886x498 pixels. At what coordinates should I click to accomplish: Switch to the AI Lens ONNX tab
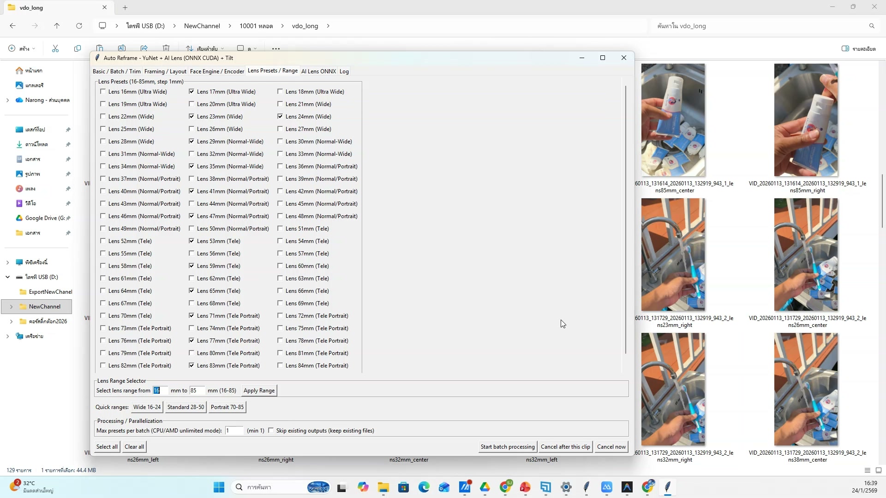click(318, 71)
